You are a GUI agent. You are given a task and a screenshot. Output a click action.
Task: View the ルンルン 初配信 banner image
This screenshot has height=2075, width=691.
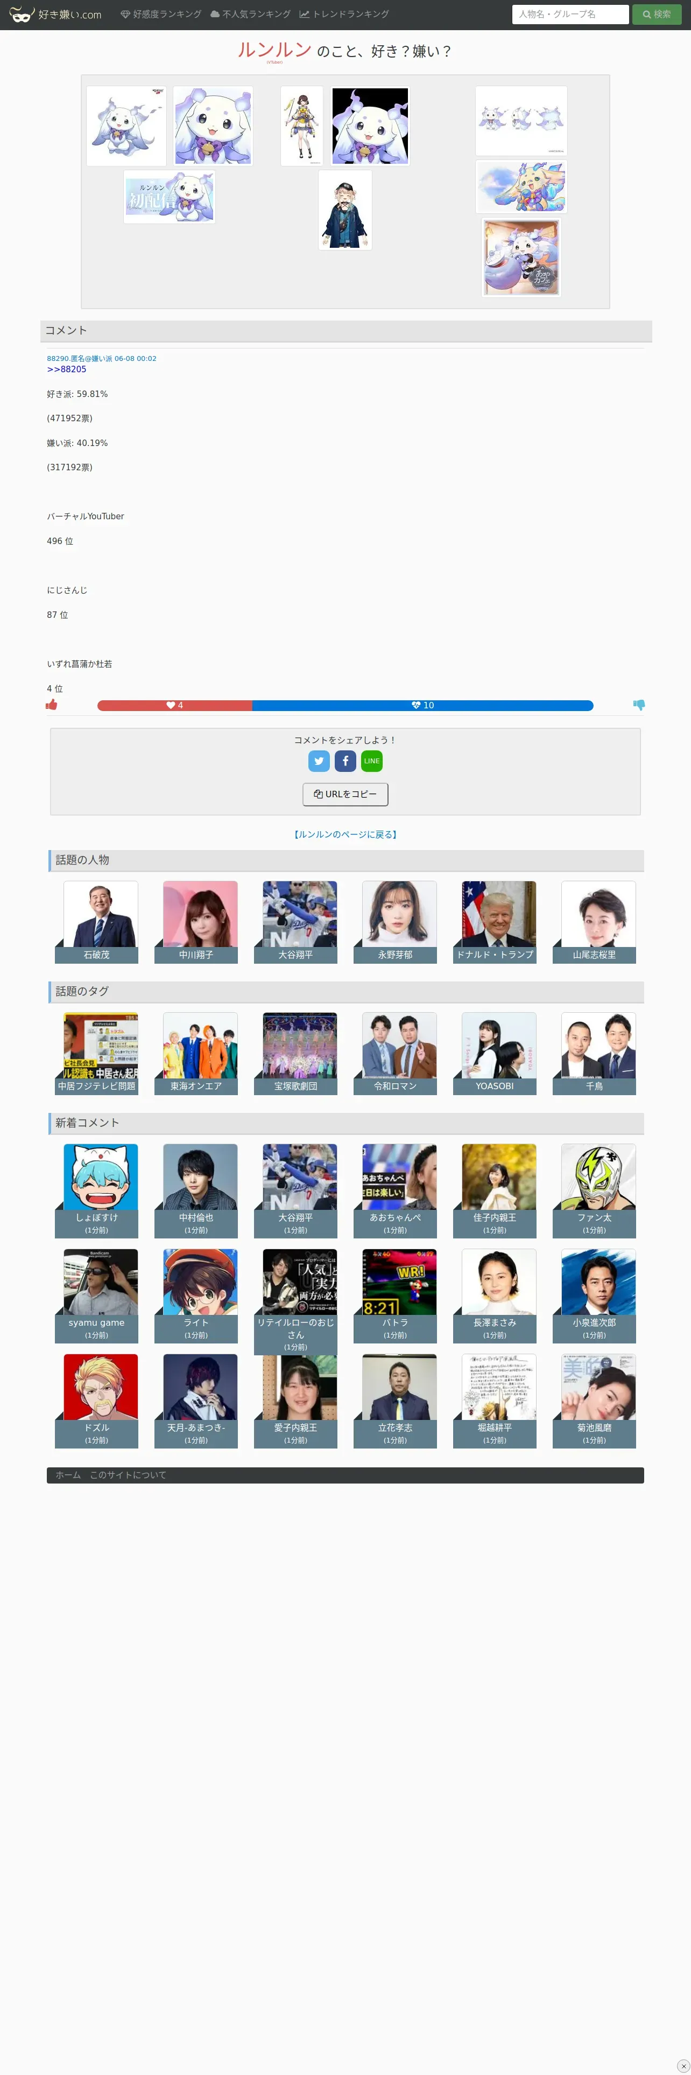click(x=170, y=197)
